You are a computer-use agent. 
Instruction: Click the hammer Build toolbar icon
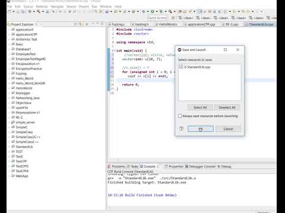pyautogui.click(x=39, y=12)
